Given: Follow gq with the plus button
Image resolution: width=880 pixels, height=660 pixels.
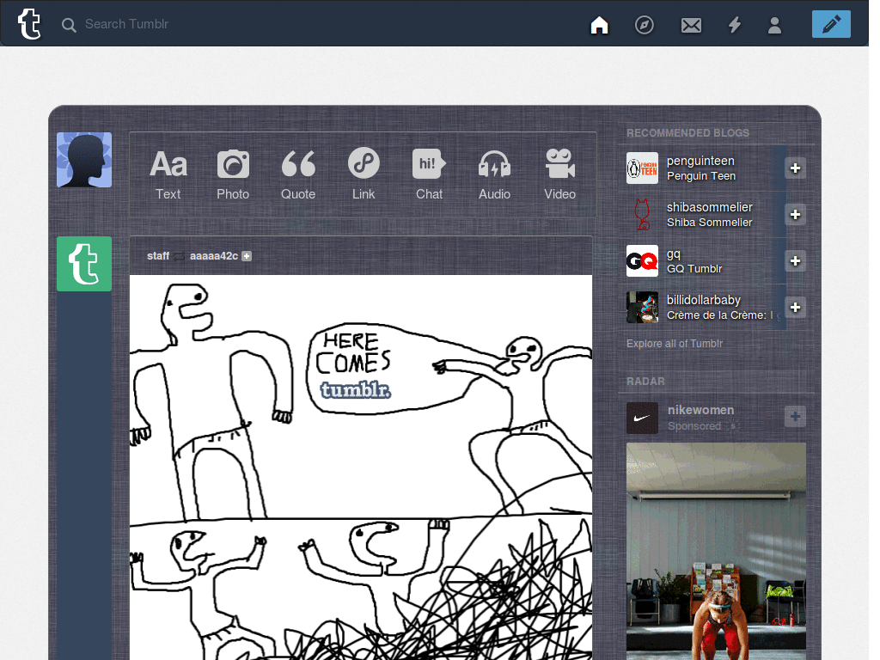Looking at the screenshot, I should click(x=795, y=261).
